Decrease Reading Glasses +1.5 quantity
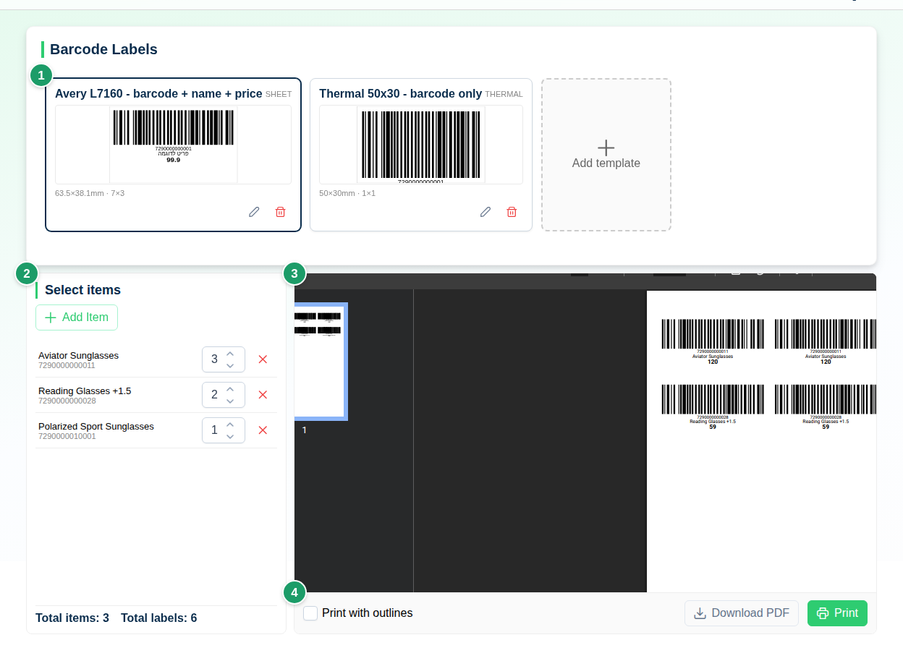 (230, 401)
